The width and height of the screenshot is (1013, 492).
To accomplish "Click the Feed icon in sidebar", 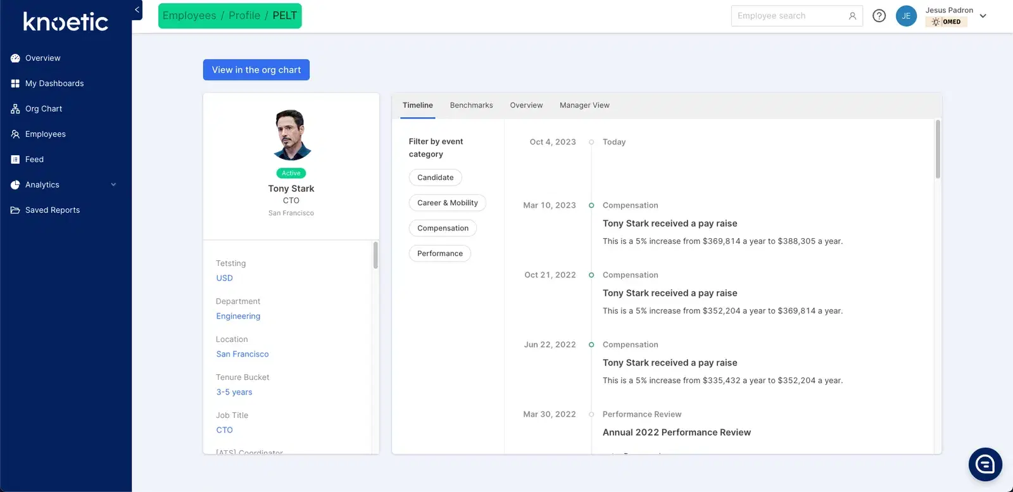I will 15,160.
